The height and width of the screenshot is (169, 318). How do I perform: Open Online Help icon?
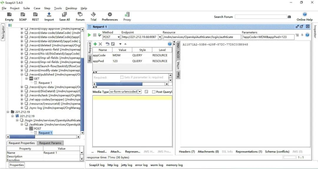305,14
